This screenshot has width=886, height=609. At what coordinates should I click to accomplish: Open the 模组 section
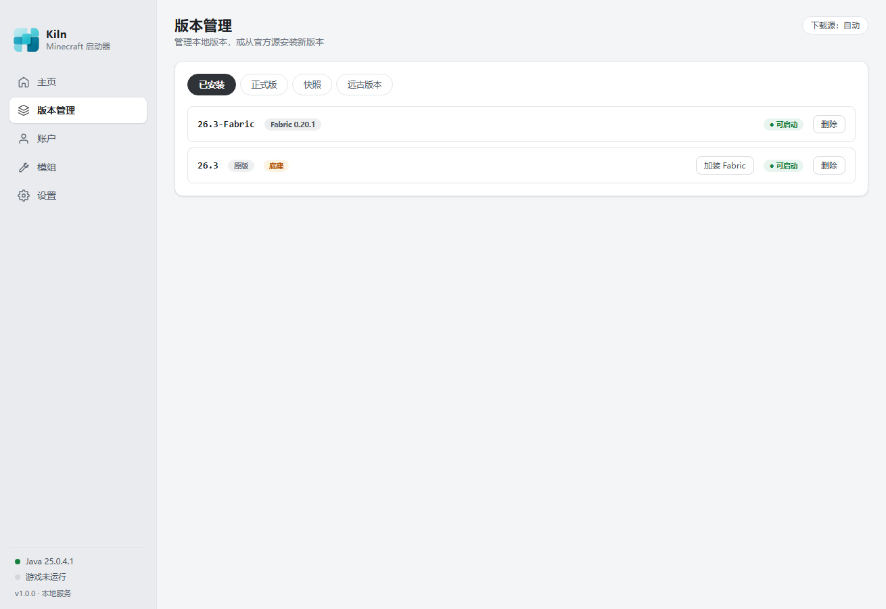[x=78, y=167]
